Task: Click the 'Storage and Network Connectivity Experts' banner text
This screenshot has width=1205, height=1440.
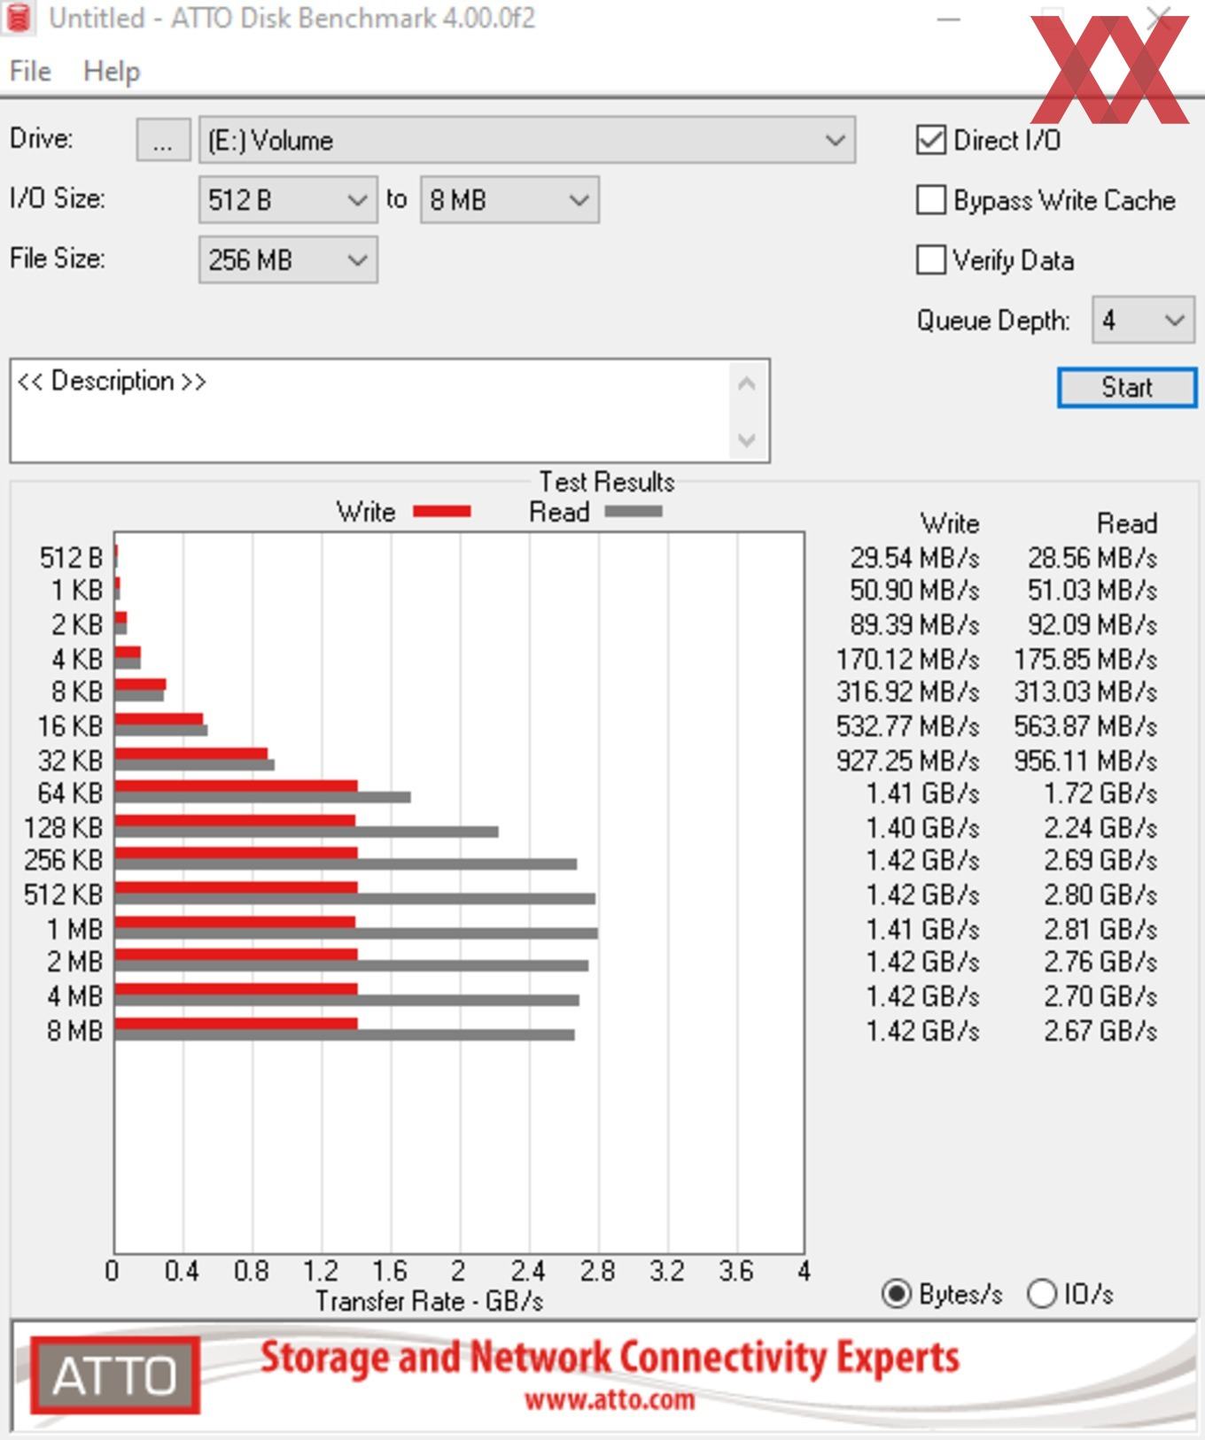Action: (x=610, y=1357)
